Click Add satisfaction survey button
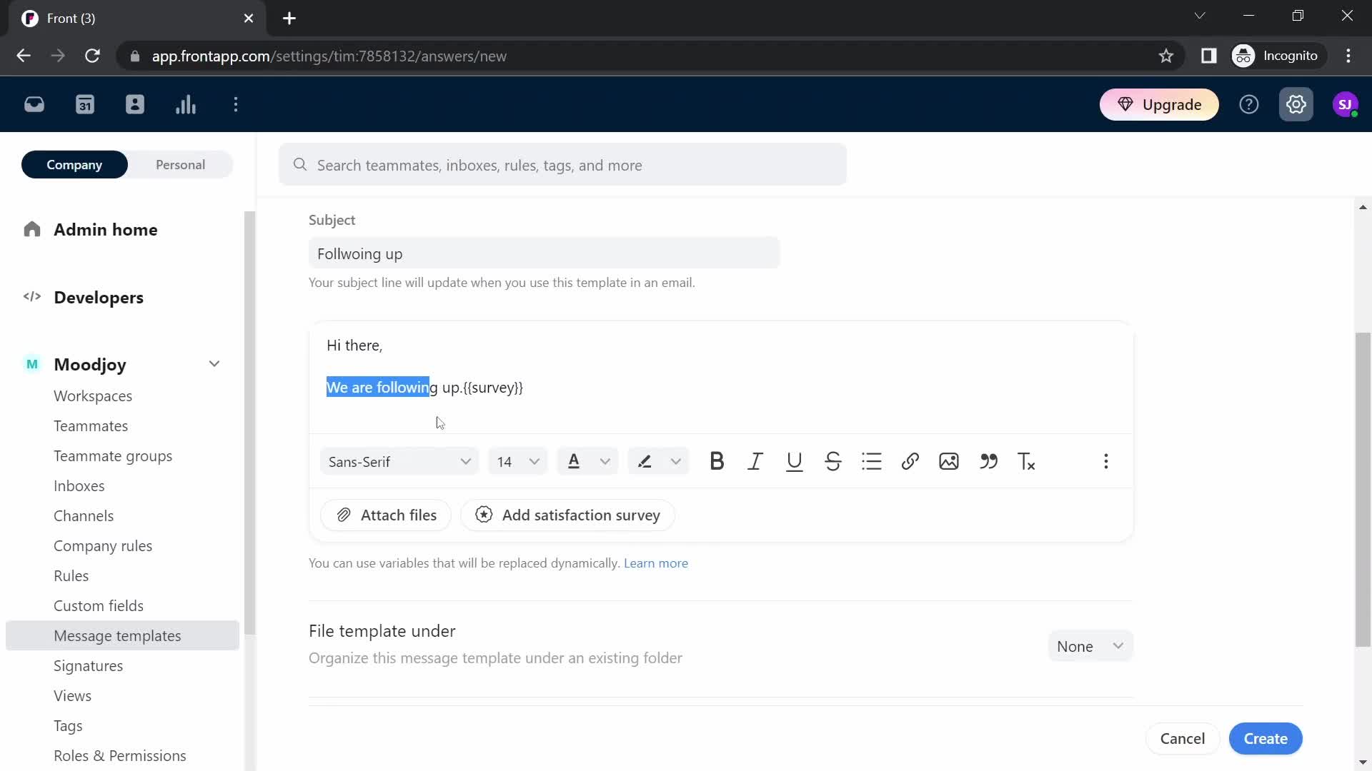The width and height of the screenshot is (1372, 771). point(568,515)
